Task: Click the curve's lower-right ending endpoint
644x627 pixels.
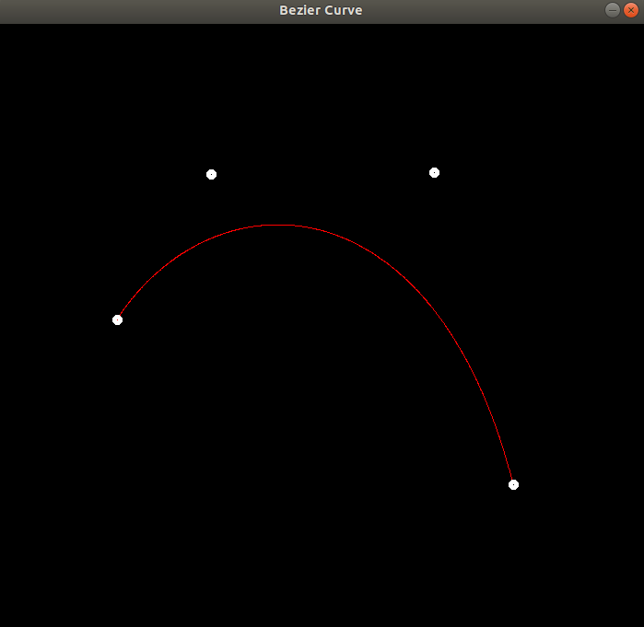Action: pos(513,484)
